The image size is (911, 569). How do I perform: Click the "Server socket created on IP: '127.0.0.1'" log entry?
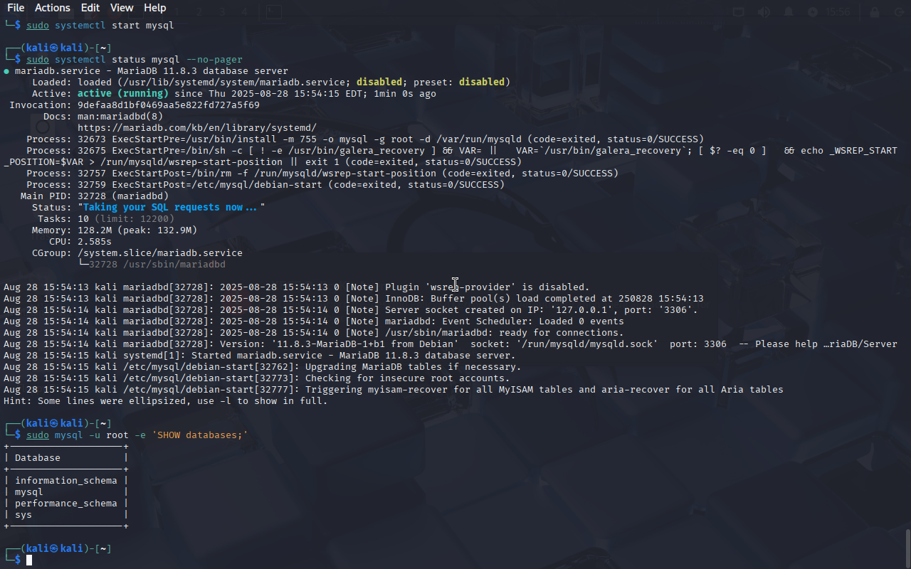pyautogui.click(x=542, y=309)
